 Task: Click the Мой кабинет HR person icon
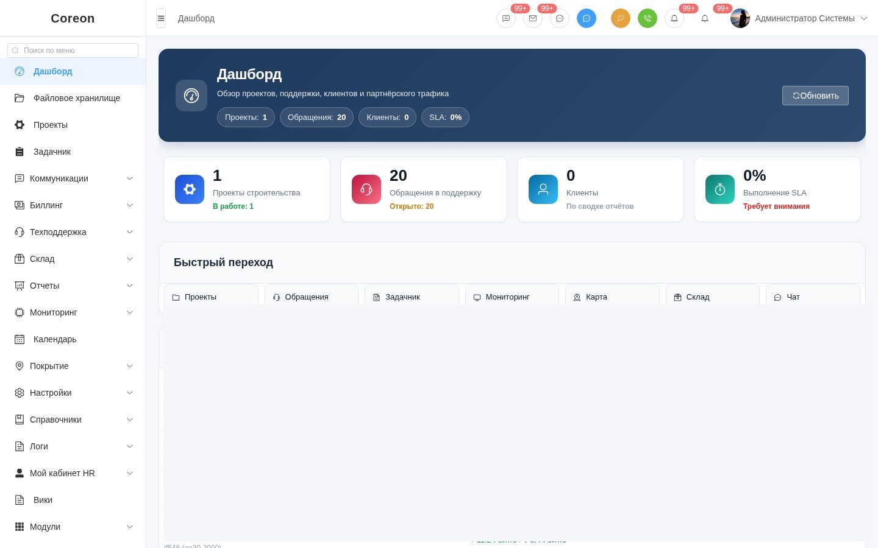click(x=20, y=473)
